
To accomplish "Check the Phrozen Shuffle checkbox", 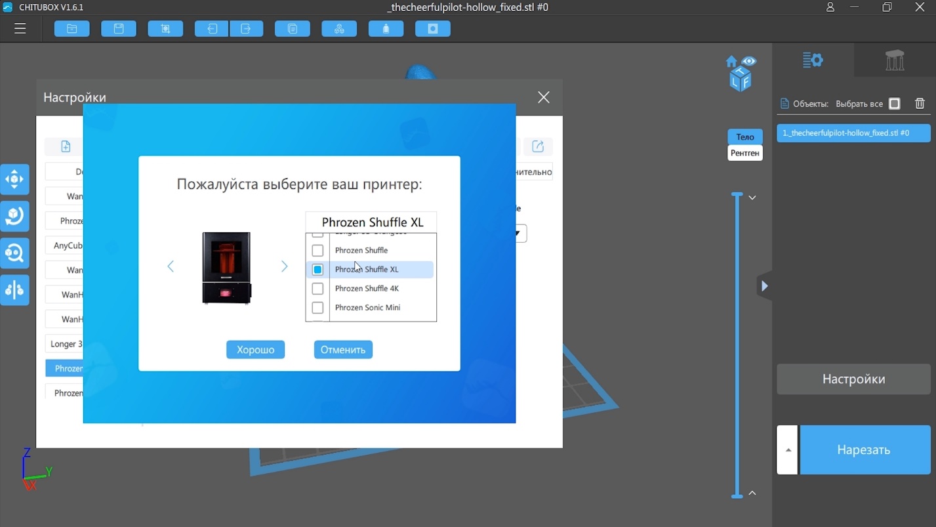I will 317,251.
